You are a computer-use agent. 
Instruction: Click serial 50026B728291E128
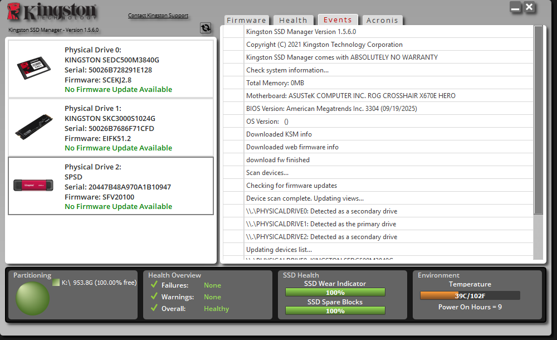(109, 70)
